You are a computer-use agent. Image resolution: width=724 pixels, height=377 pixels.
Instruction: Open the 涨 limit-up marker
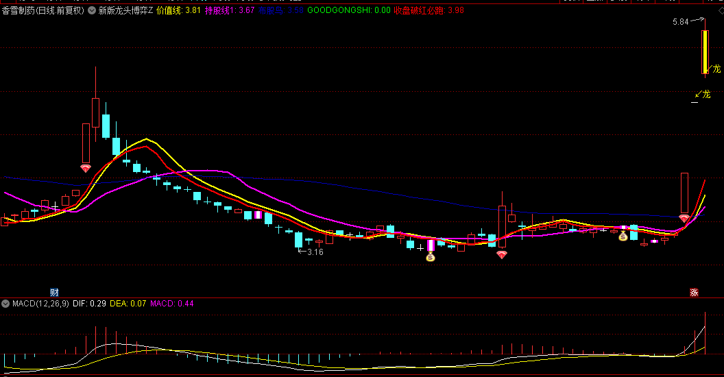694,292
